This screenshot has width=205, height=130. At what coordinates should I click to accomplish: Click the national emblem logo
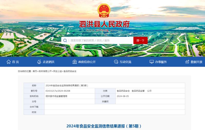104,11
